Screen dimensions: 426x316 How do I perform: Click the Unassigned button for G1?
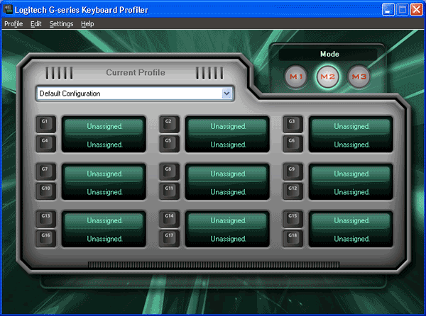click(x=104, y=126)
